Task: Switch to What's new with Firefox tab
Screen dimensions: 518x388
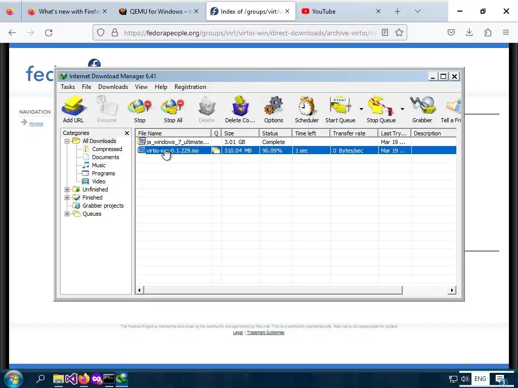Action: point(68,11)
